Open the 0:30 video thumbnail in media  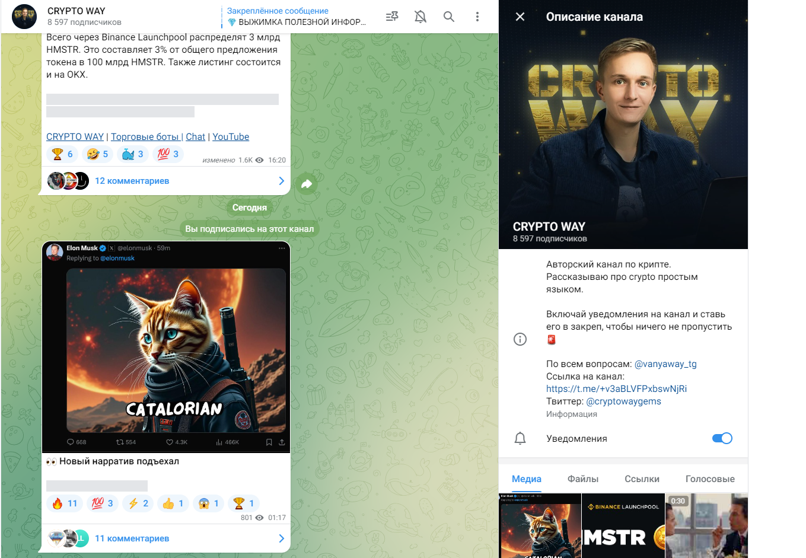tap(706, 526)
